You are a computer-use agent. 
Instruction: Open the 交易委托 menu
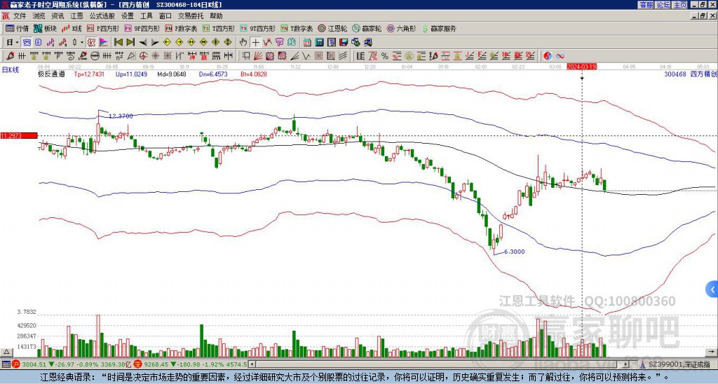191,16
